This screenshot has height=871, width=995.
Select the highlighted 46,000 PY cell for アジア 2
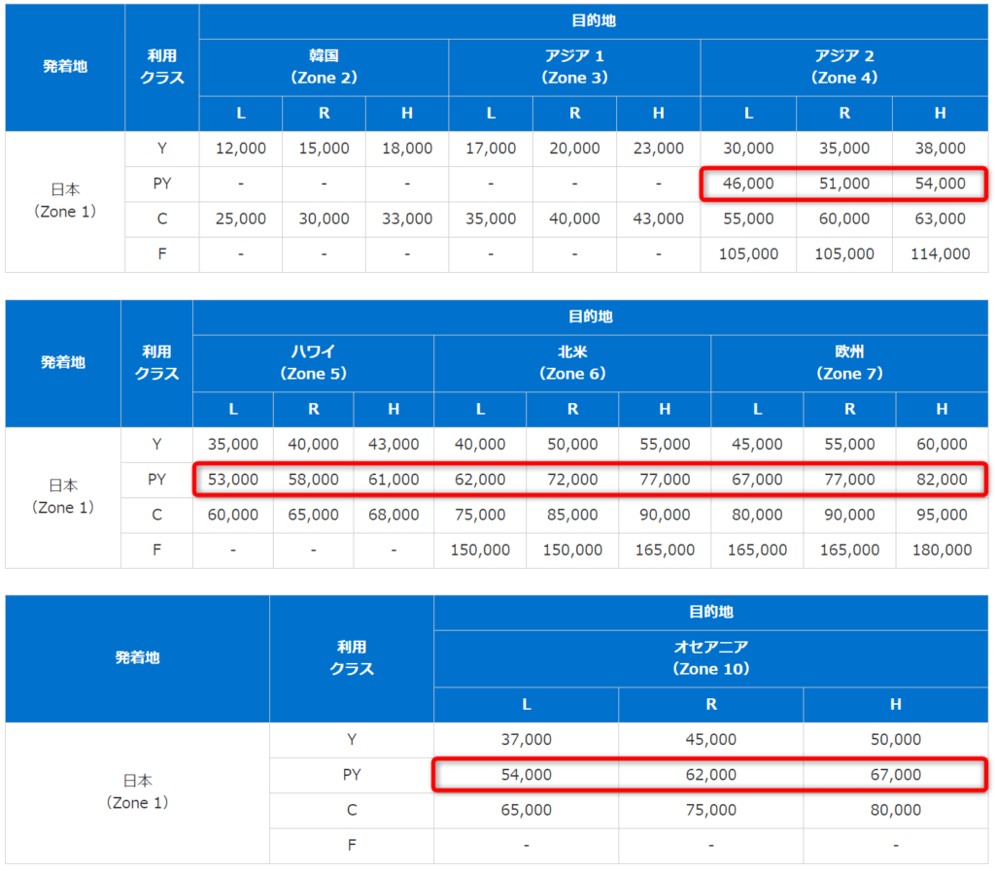[748, 184]
